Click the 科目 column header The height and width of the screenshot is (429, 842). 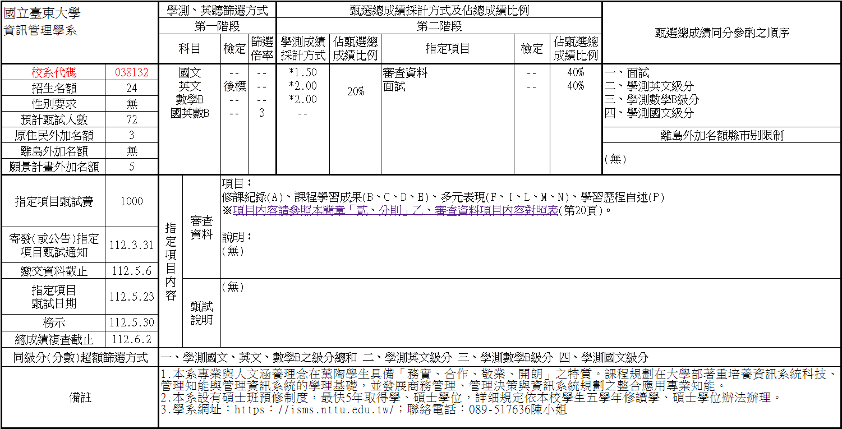click(190, 49)
